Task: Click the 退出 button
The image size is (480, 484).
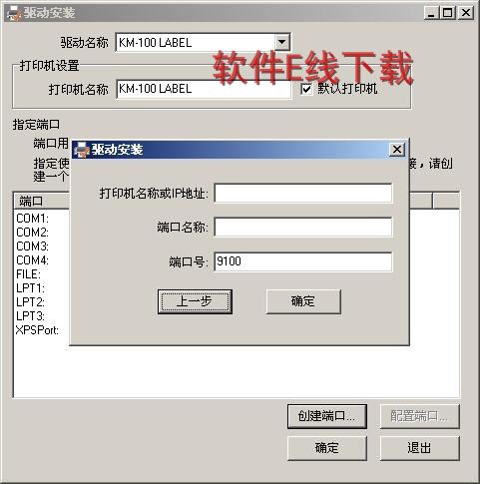Action: (420, 448)
